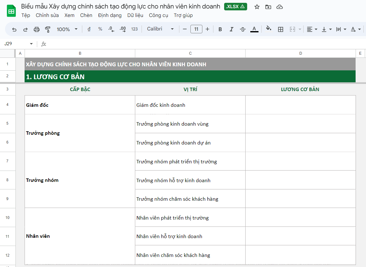
Task: Click the merge cells icon
Action: click(293, 29)
